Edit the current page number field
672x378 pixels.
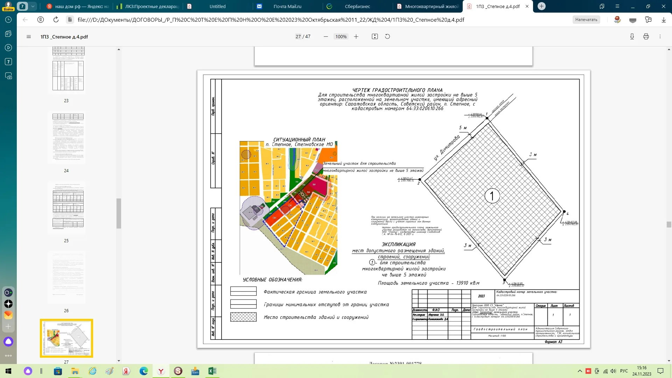[298, 37]
